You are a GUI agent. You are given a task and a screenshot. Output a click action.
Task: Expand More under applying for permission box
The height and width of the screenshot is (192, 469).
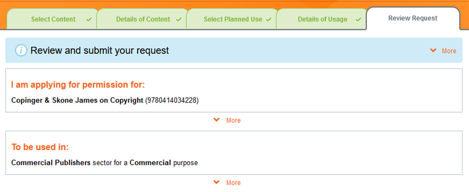(227, 120)
